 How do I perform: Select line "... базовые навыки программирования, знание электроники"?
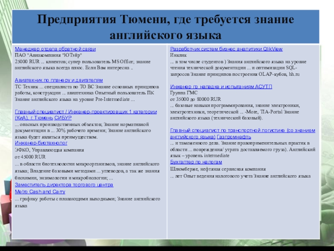pos(235,106)
